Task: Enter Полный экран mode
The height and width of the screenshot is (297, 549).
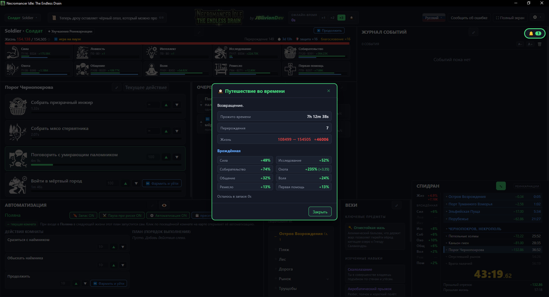Action: 510,18
